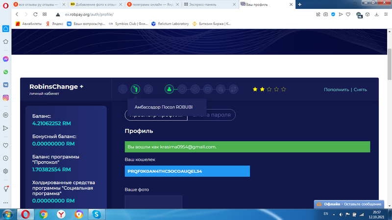The image size is (392, 220).
Task: Open the Смена пароля tab button
Action: point(212,115)
